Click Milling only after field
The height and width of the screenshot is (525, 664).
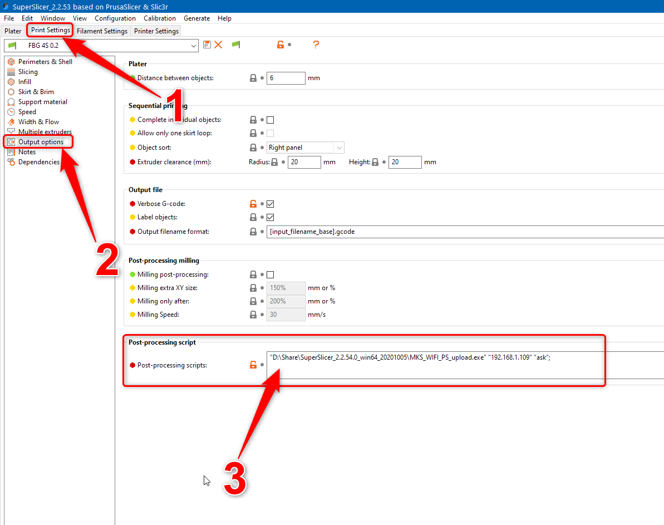click(286, 301)
